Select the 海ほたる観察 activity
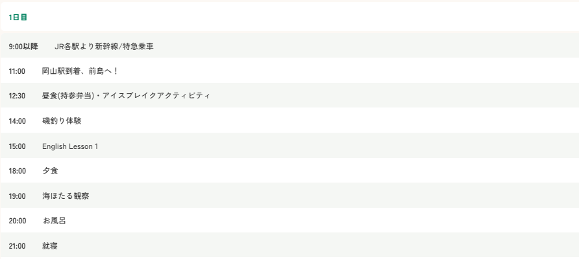The height and width of the screenshot is (259, 579). click(x=66, y=196)
